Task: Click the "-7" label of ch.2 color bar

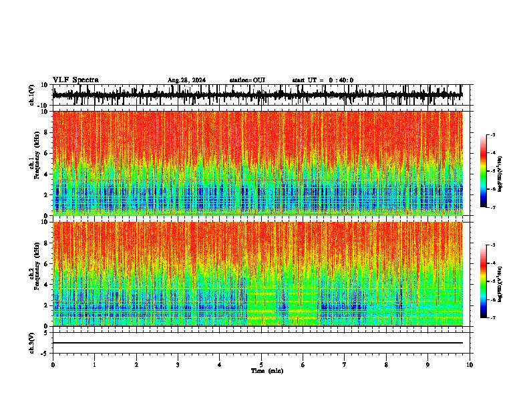Action: coord(492,317)
